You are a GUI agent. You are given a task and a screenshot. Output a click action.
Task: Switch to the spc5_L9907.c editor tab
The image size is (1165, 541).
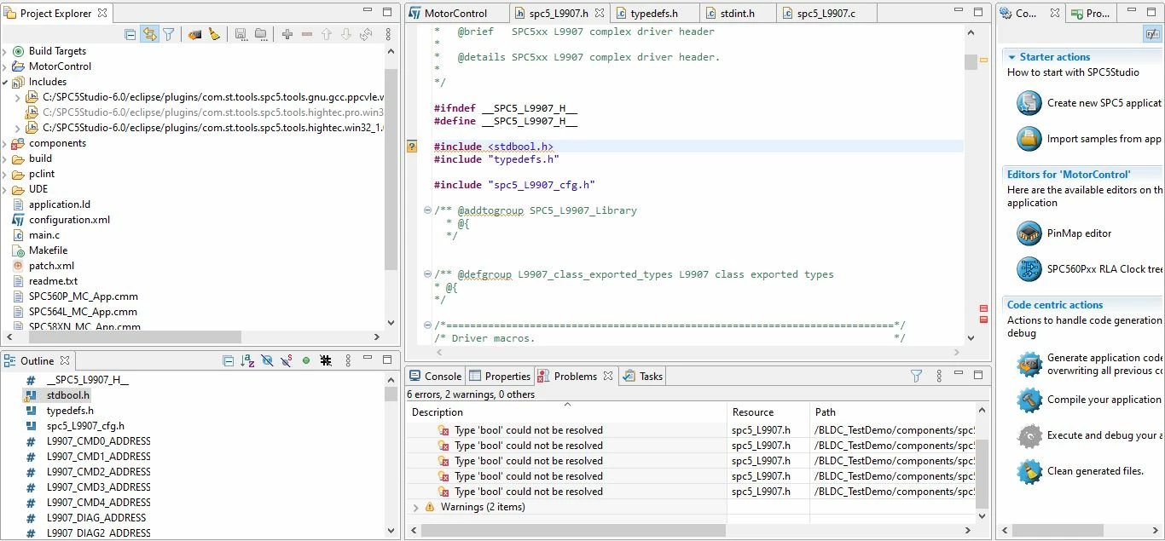coord(826,14)
